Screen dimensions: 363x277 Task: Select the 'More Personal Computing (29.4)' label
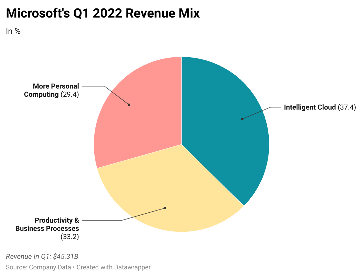point(52,90)
